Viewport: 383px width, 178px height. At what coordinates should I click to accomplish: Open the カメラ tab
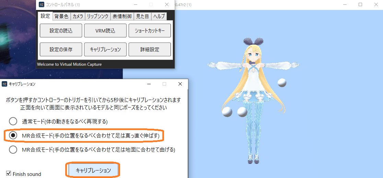pyautogui.click(x=78, y=16)
